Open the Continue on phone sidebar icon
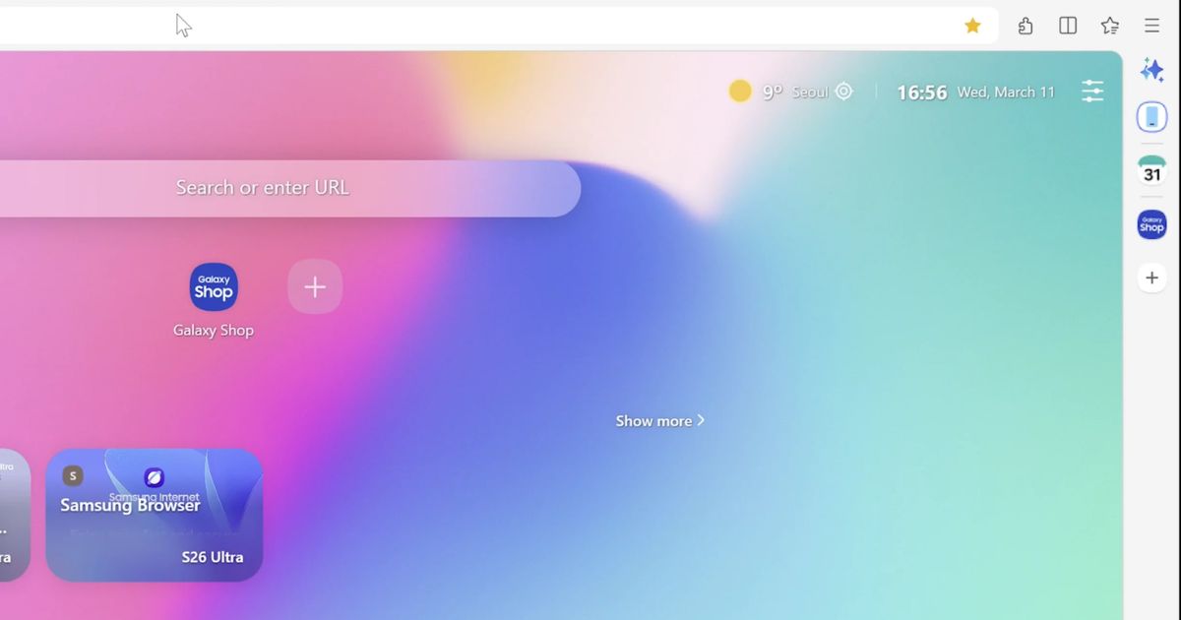 pos(1150,116)
